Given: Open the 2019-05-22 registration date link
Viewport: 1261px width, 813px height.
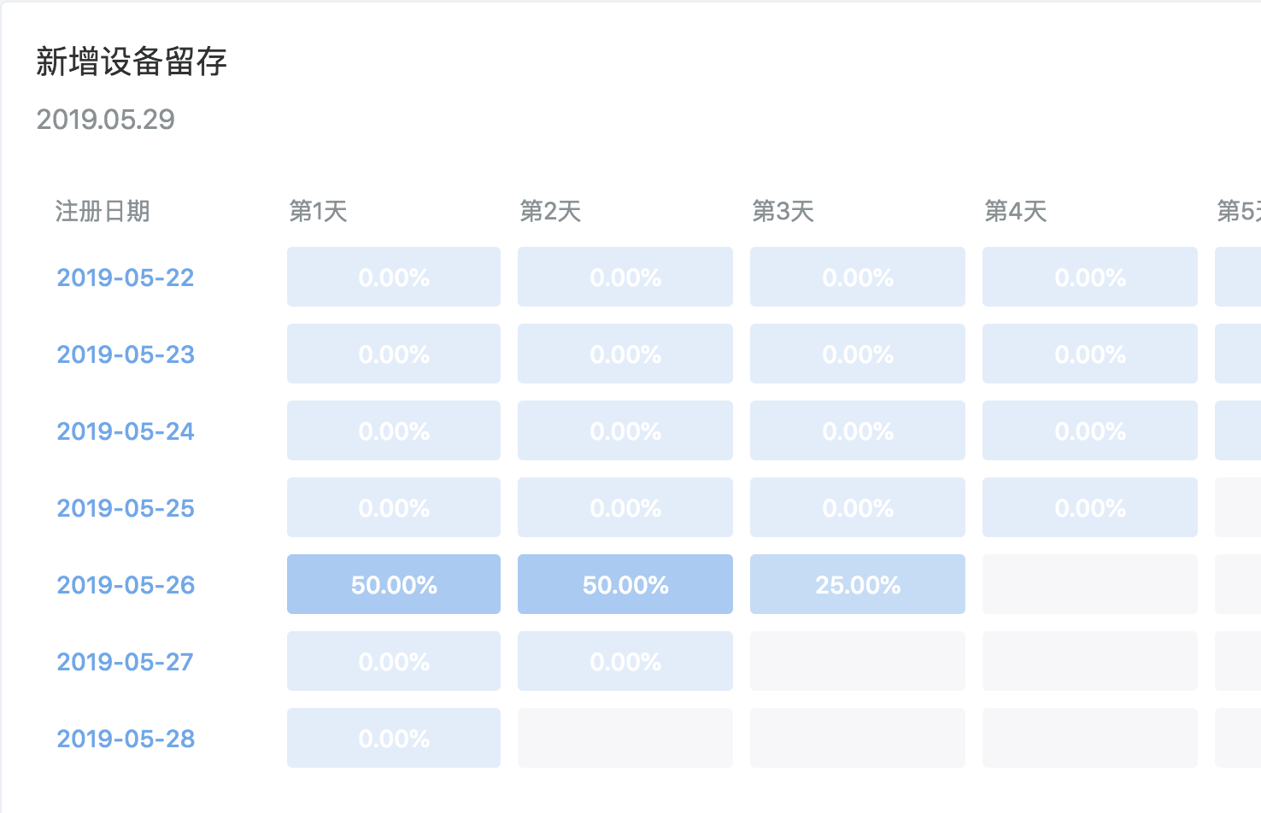Looking at the screenshot, I should point(126,278).
